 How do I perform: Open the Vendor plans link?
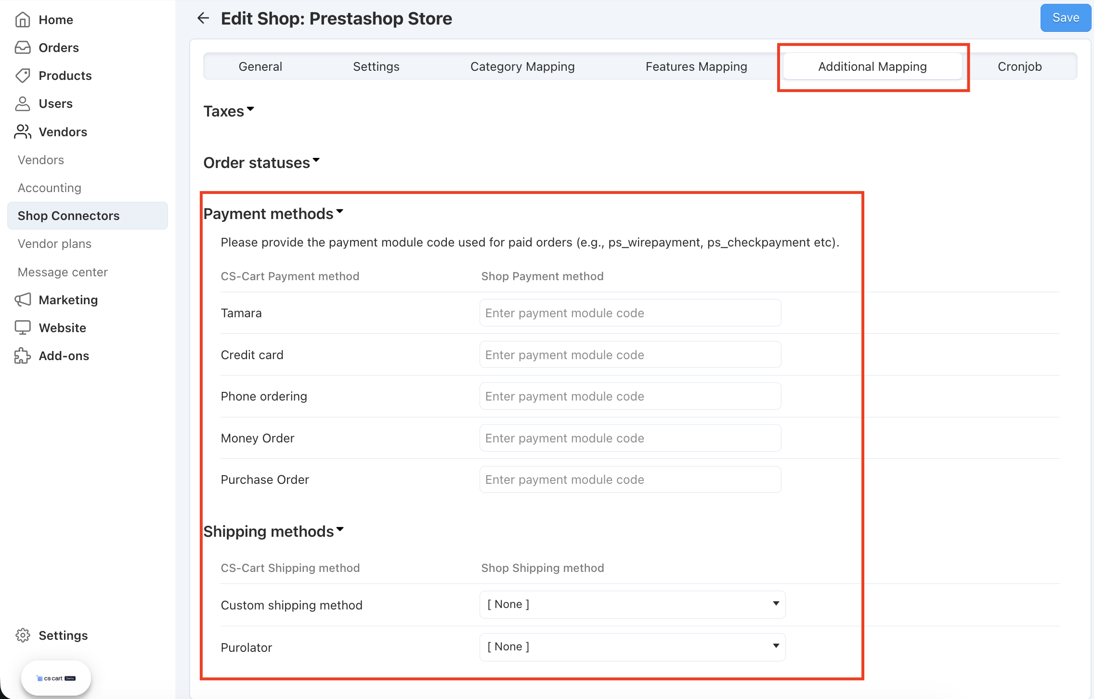click(x=54, y=244)
